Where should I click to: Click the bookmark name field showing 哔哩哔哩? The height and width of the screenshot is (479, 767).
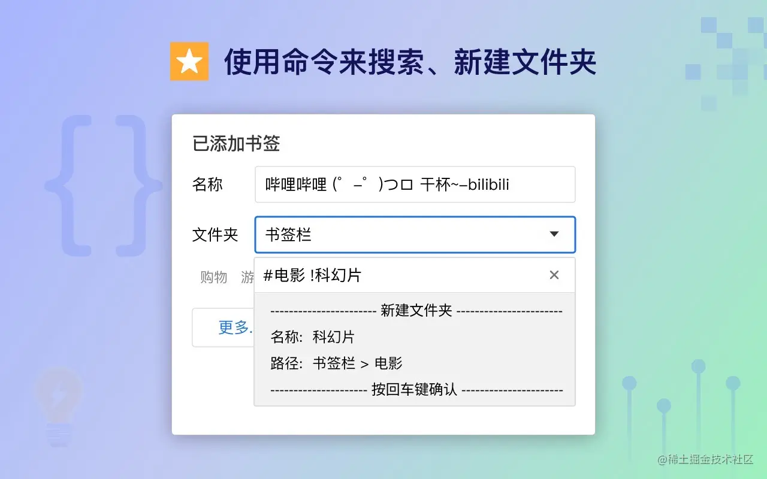pos(415,184)
